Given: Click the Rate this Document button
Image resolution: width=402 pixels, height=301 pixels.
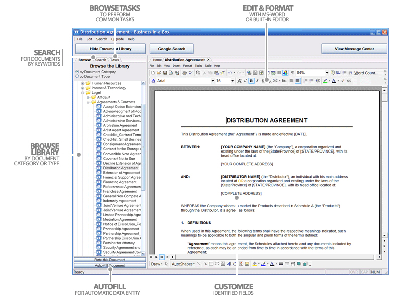Looking at the screenshot, I should [x=110, y=260].
